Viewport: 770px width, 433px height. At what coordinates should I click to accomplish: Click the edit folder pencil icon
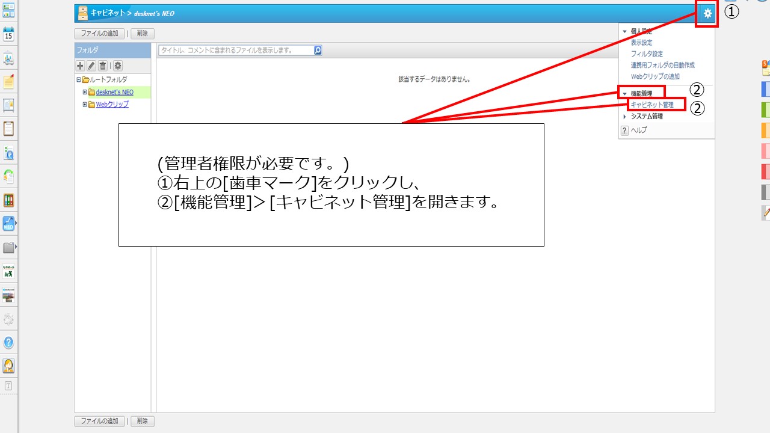tap(91, 66)
